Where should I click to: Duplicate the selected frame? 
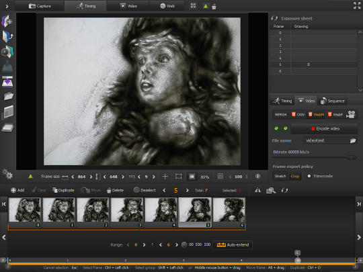(63, 190)
